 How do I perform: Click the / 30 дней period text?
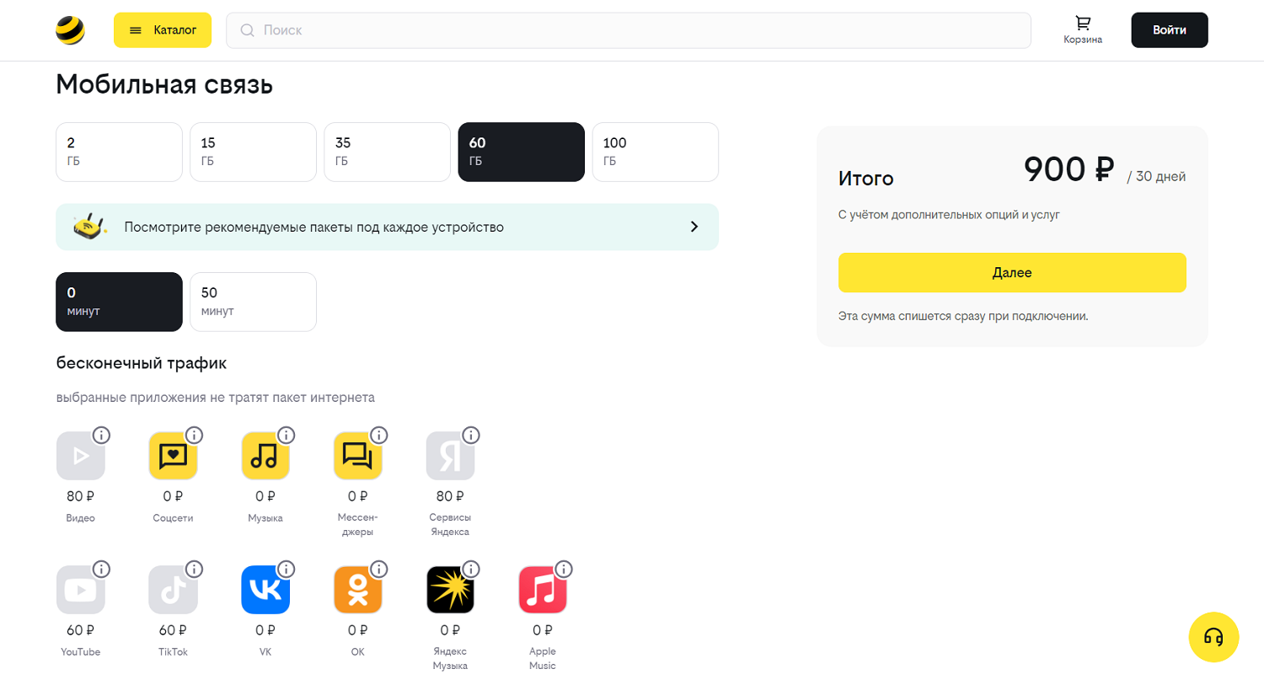[1156, 176]
